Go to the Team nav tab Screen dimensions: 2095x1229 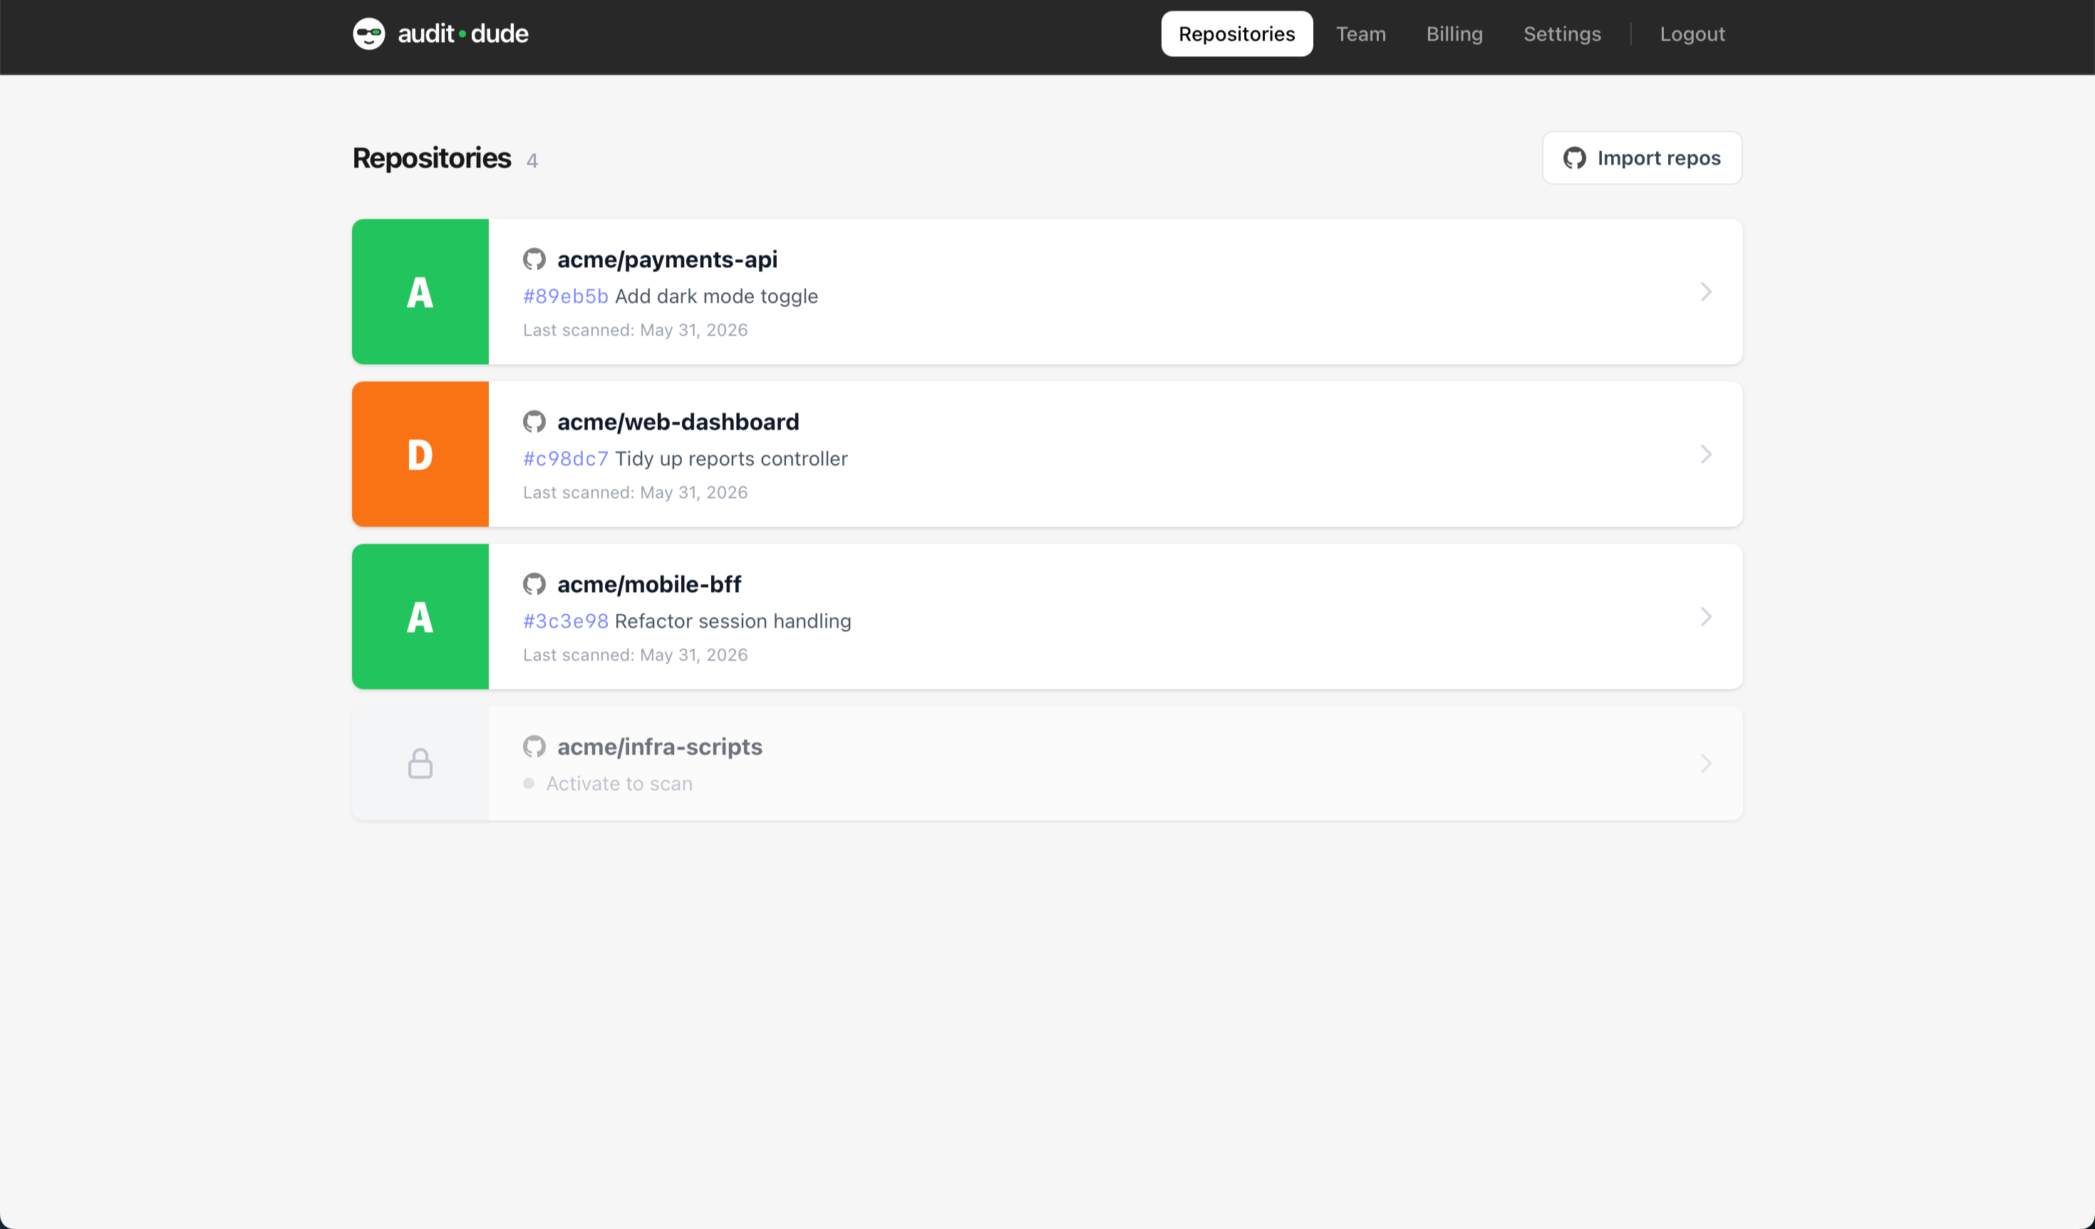tap(1361, 34)
